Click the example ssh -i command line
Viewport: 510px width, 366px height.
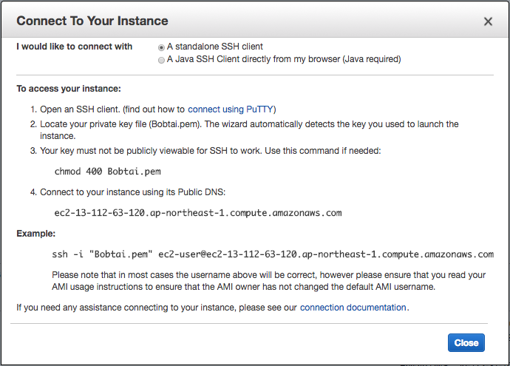point(272,254)
